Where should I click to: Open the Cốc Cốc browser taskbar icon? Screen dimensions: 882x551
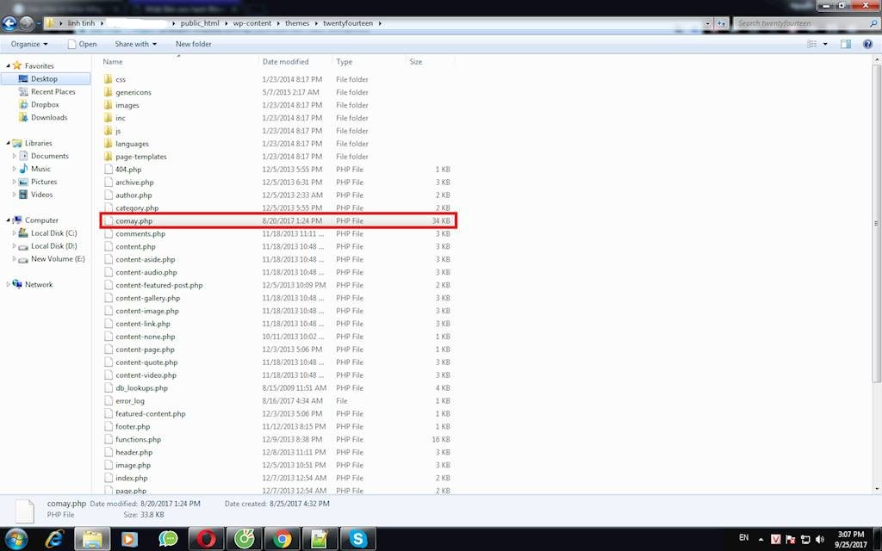(244, 539)
